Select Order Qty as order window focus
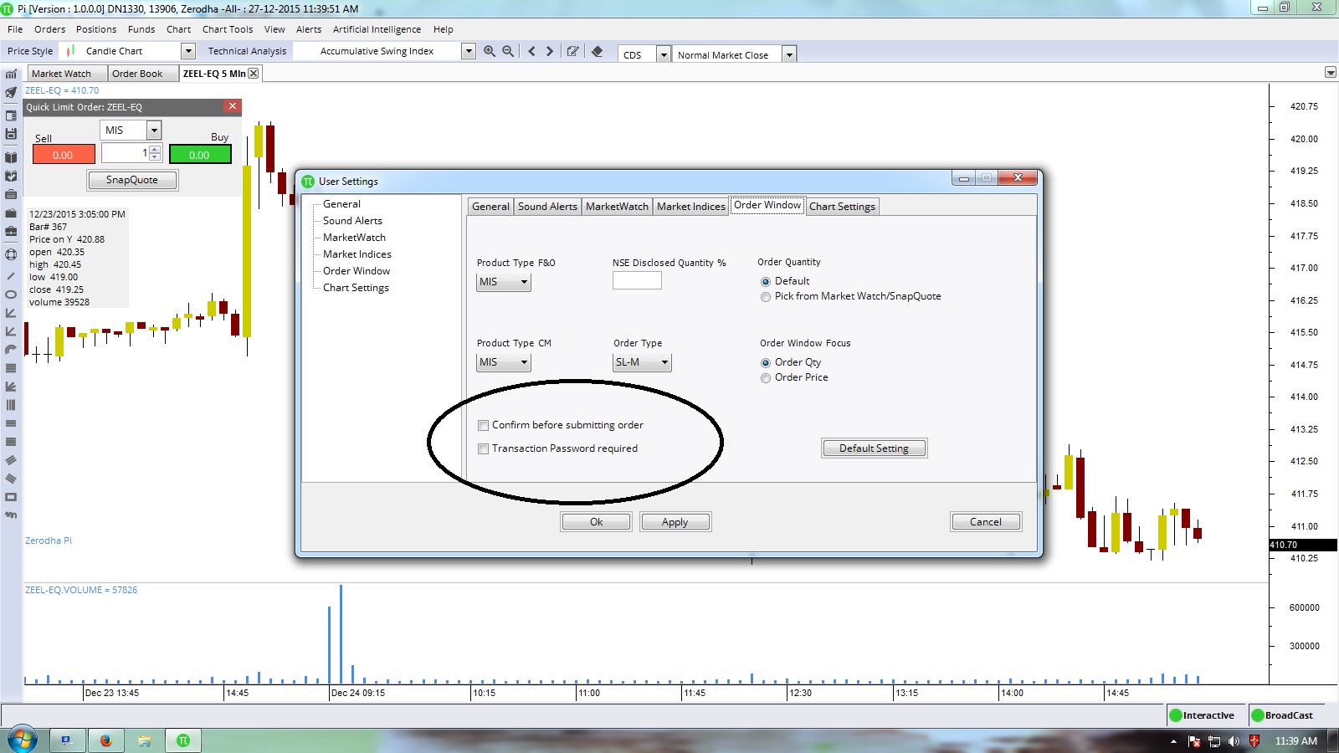 click(766, 363)
